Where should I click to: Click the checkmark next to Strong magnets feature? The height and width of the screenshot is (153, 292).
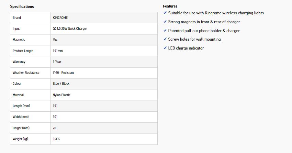pos(165,22)
